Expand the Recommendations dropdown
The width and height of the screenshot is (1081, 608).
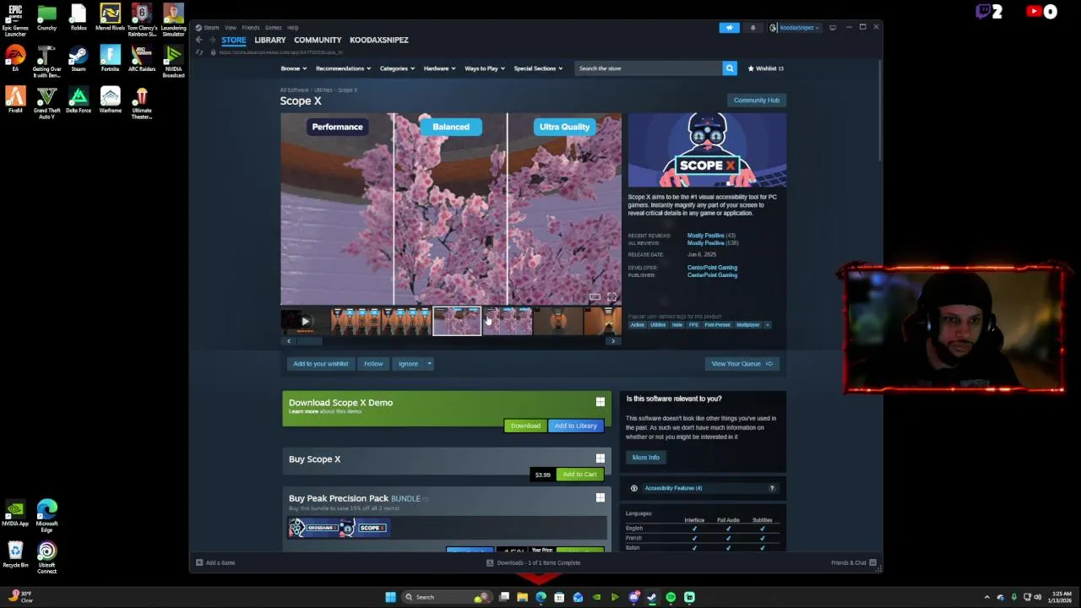[343, 68]
